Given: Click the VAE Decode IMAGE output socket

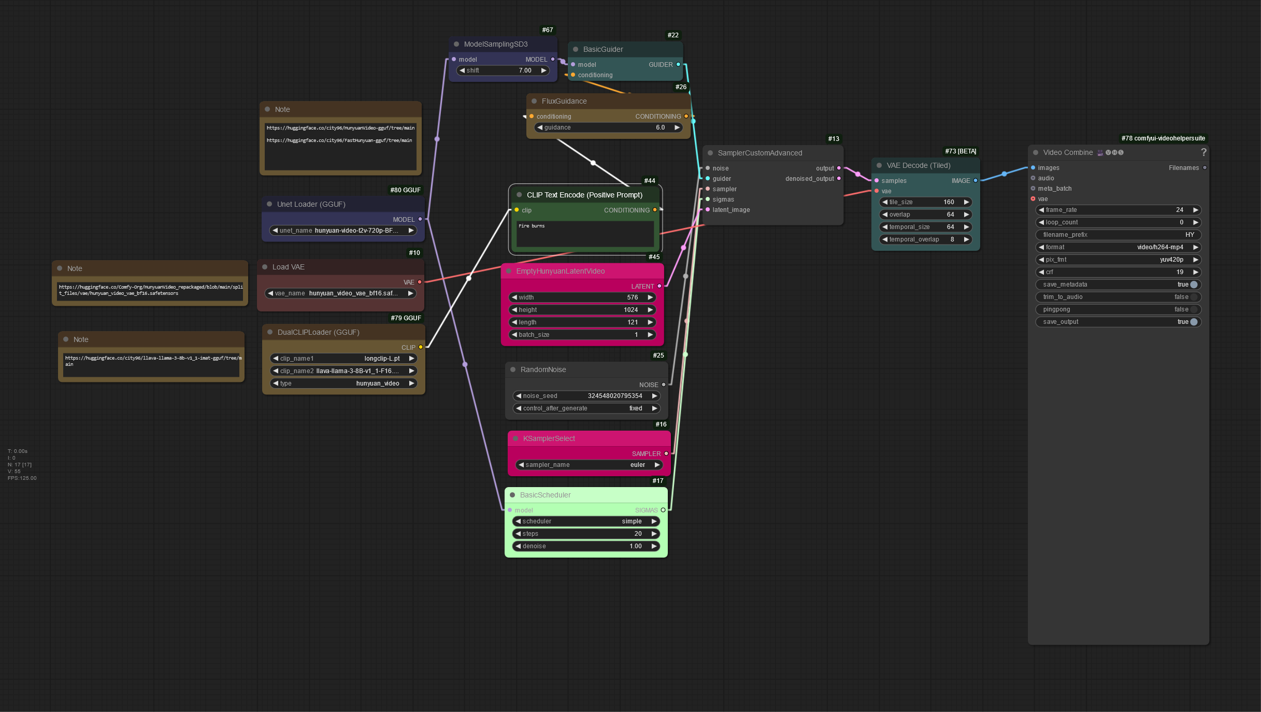Looking at the screenshot, I should 976,180.
